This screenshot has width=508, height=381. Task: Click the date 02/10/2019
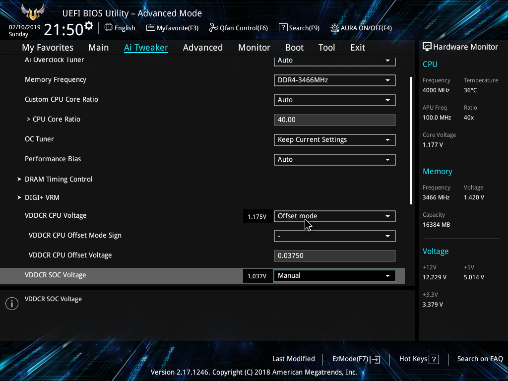tap(25, 27)
